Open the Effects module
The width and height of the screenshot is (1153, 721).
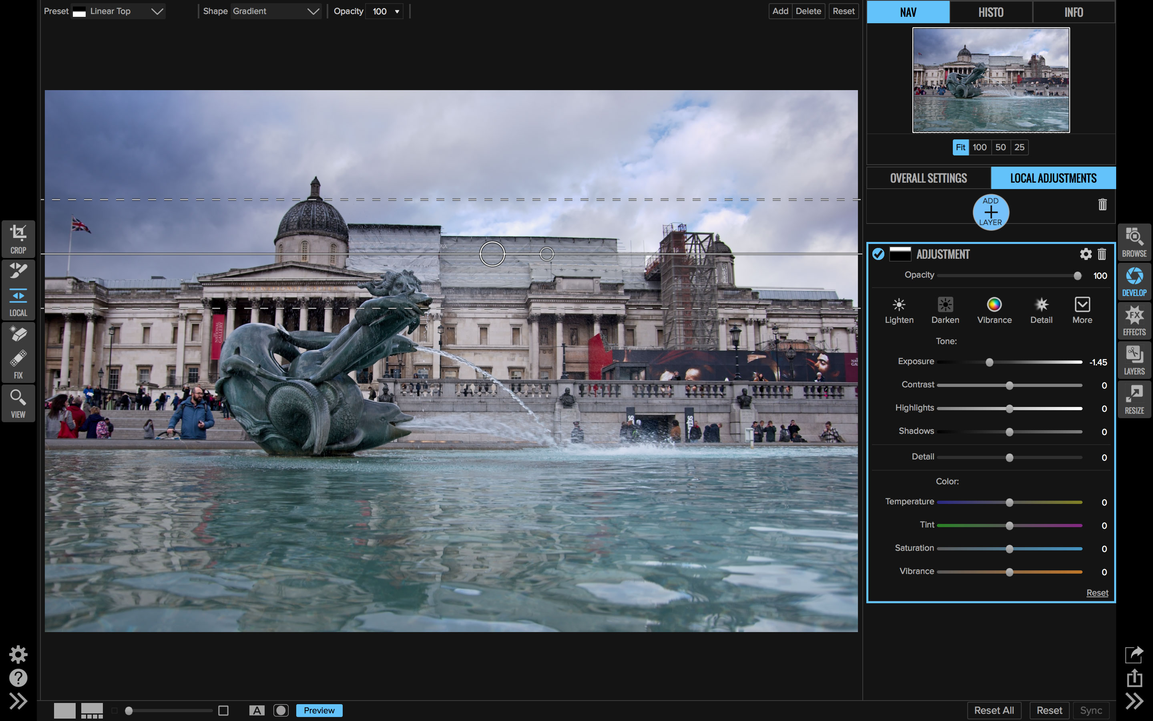point(1134,320)
